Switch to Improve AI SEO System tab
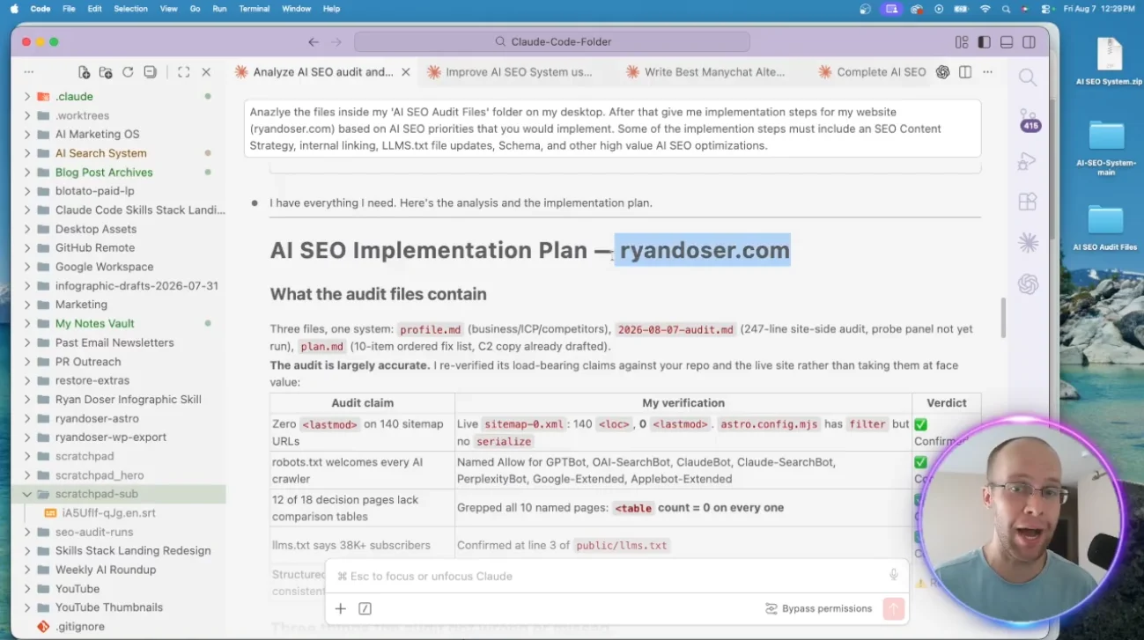The height and width of the screenshot is (640, 1144). pos(509,72)
